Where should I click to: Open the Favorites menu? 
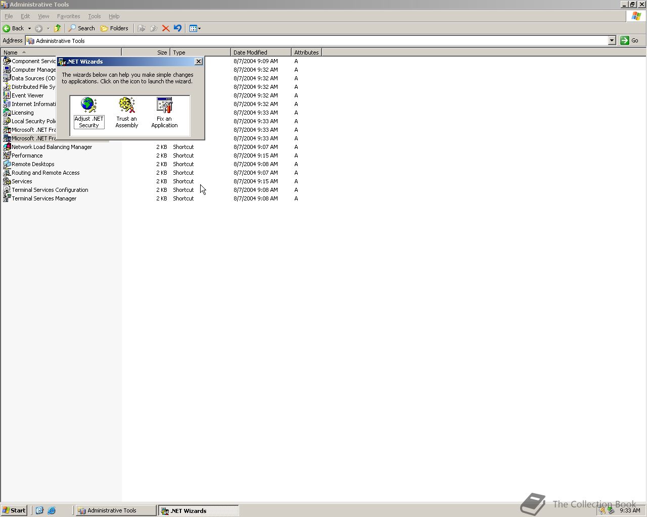point(68,16)
